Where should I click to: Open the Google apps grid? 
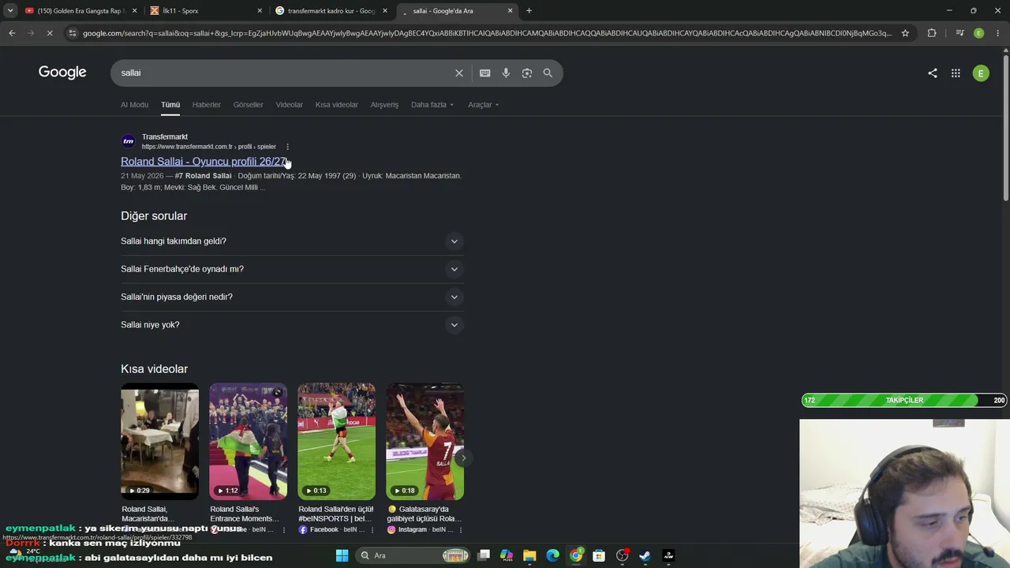[x=956, y=73]
